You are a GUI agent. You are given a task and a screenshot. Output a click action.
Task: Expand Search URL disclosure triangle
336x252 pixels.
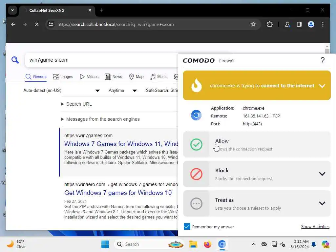click(x=62, y=104)
